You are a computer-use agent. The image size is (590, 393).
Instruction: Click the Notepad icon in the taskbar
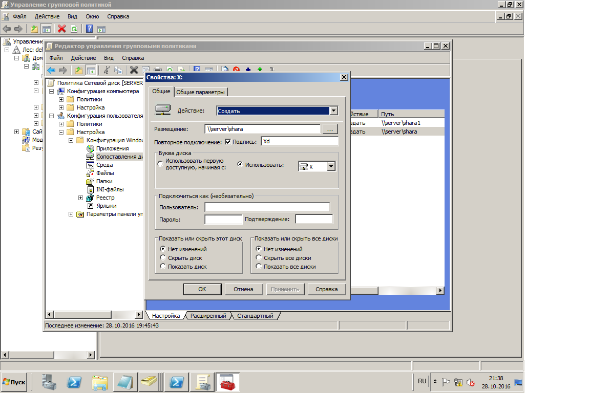coord(124,382)
